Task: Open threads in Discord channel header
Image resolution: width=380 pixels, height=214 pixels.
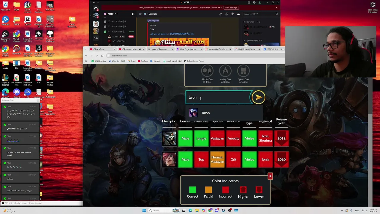Action: [x=220, y=14]
